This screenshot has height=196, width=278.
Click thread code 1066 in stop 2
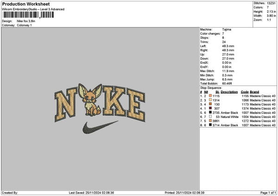(x=245, y=100)
